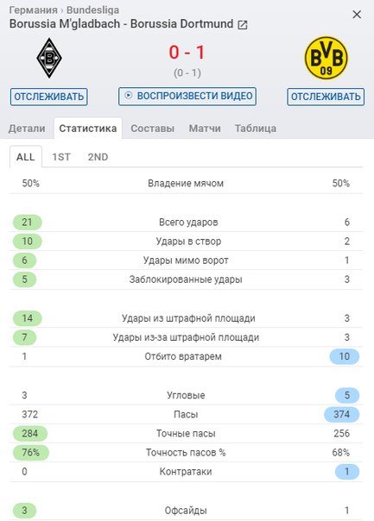Click the Borussia M'gladbach team crest
The height and width of the screenshot is (521, 374).
point(49,58)
